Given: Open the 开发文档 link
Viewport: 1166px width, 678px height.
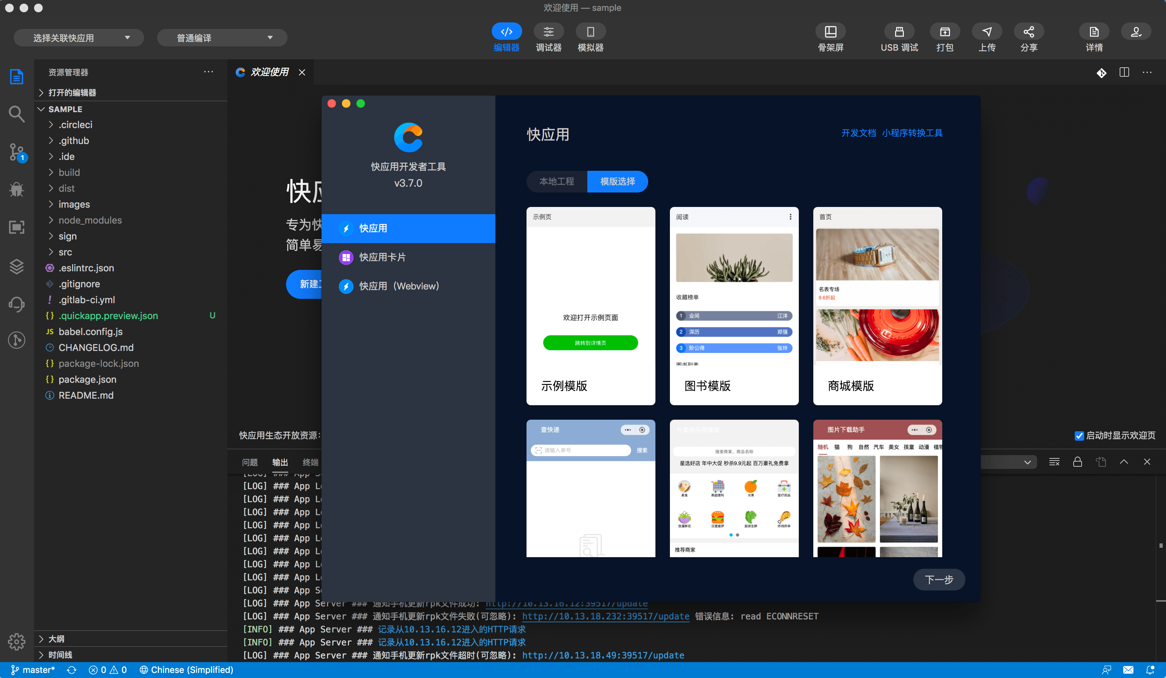Looking at the screenshot, I should pos(858,133).
